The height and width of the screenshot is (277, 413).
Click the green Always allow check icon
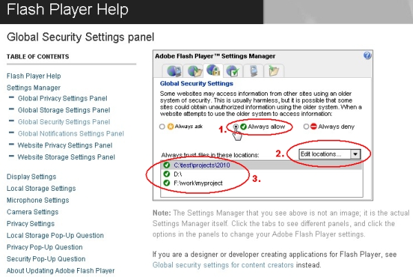(244, 127)
